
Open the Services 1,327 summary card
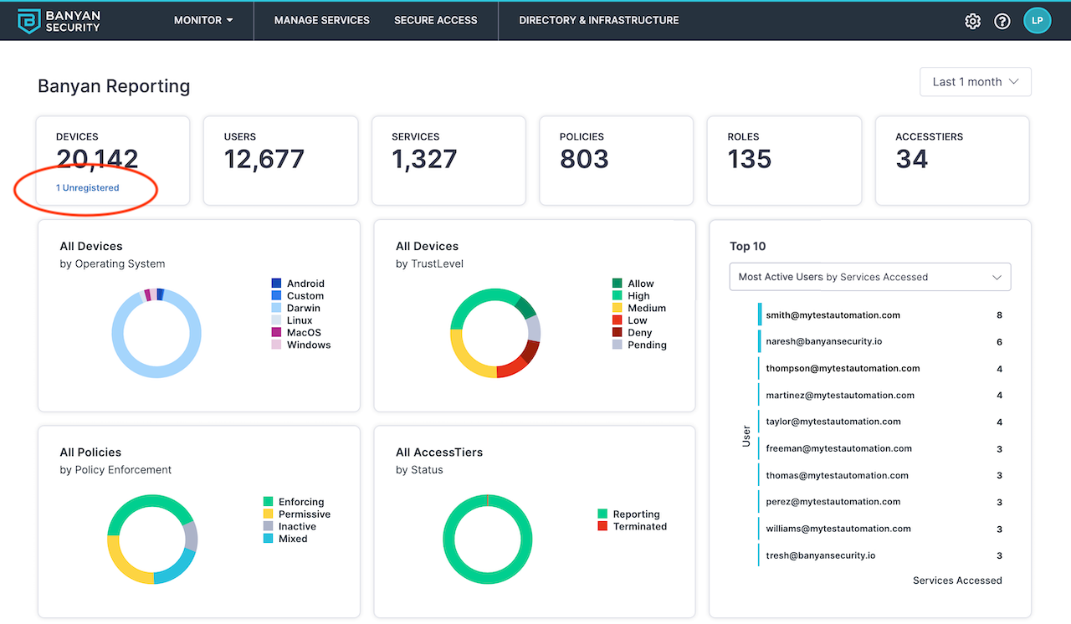[448, 160]
